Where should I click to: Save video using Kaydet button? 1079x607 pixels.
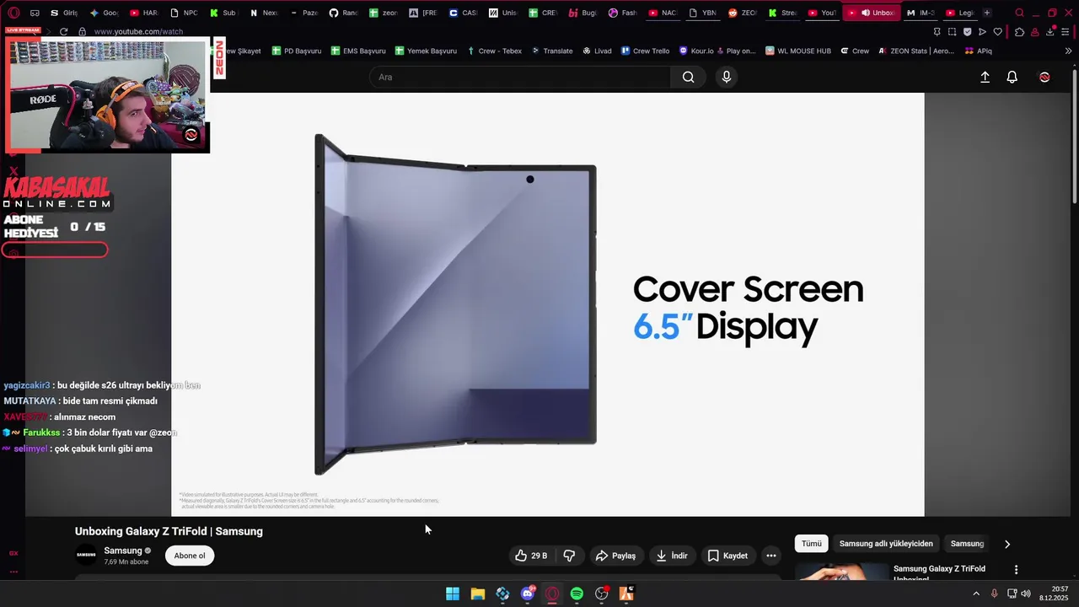727,556
